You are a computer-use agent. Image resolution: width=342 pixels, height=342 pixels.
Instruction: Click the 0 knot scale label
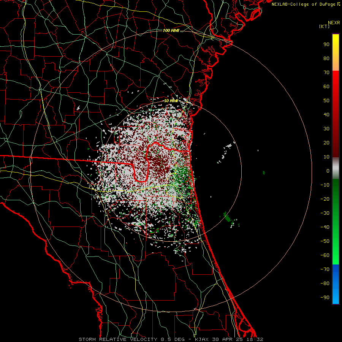pyautogui.click(x=328, y=171)
